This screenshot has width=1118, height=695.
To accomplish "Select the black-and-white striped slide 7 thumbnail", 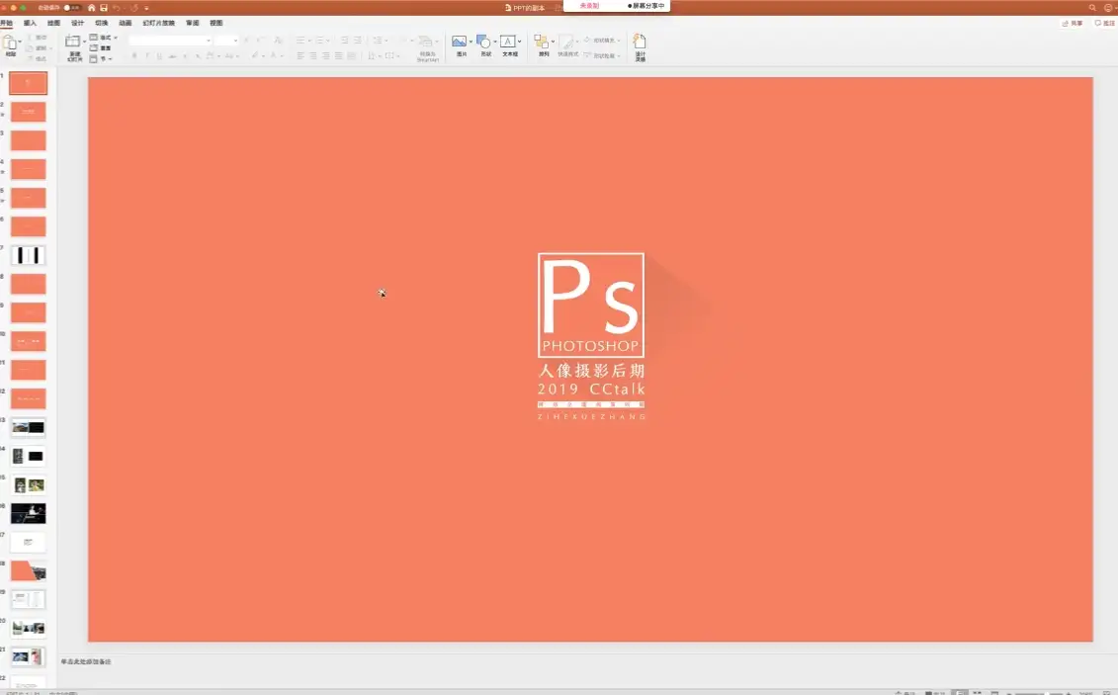I will tap(29, 255).
